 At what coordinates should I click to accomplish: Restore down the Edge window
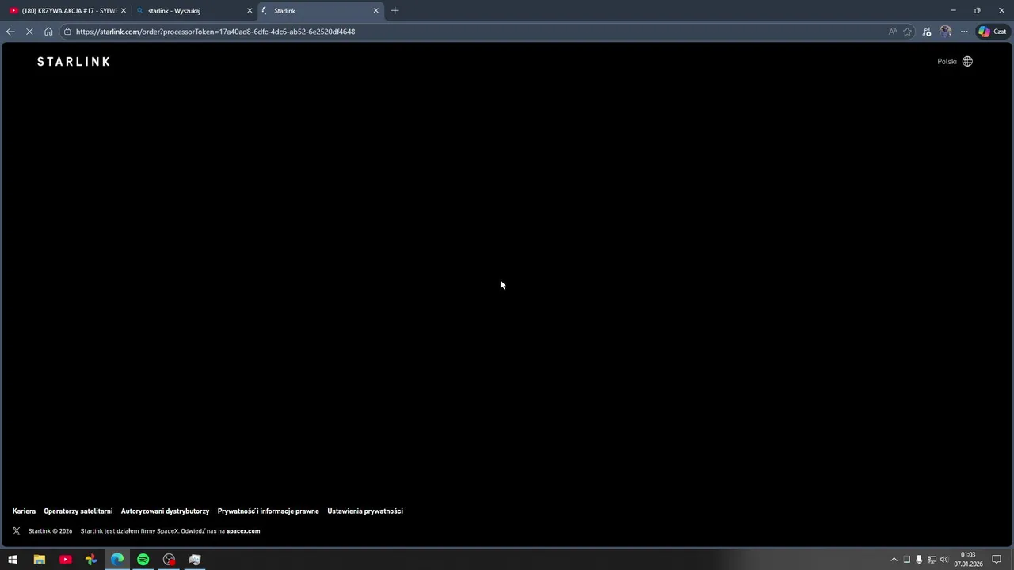tap(978, 10)
